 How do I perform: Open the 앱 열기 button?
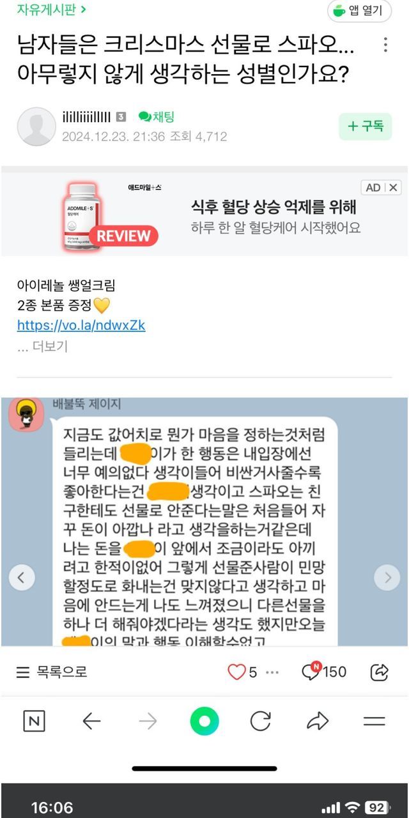point(359,11)
